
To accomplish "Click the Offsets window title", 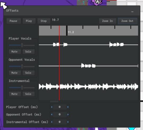I will tap(12, 11).
